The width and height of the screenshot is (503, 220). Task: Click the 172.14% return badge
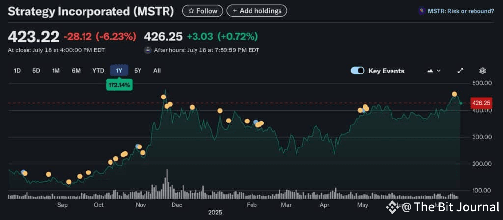point(119,85)
